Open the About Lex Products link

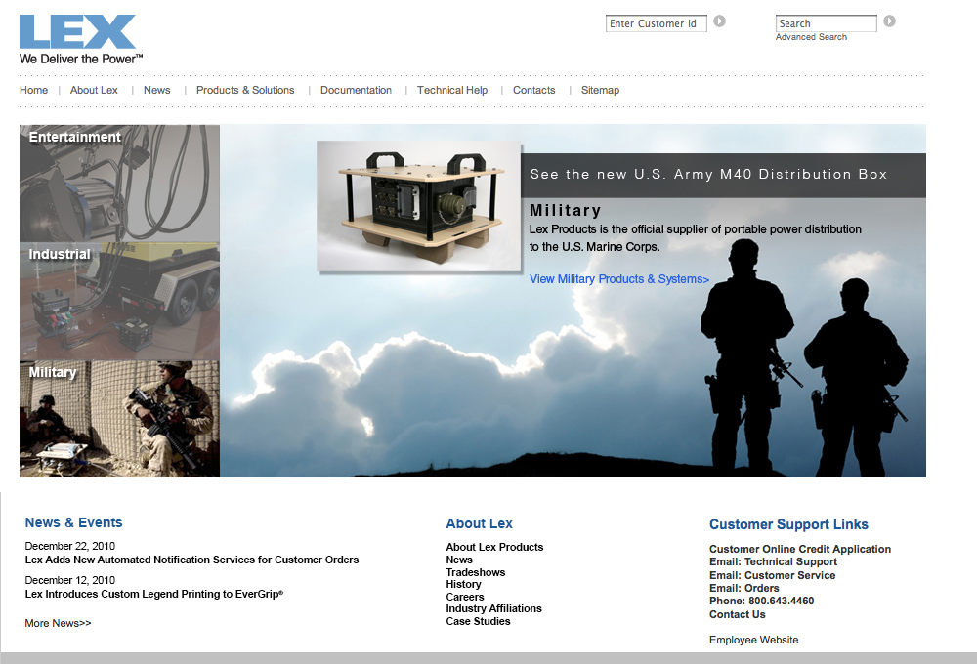[x=494, y=547]
